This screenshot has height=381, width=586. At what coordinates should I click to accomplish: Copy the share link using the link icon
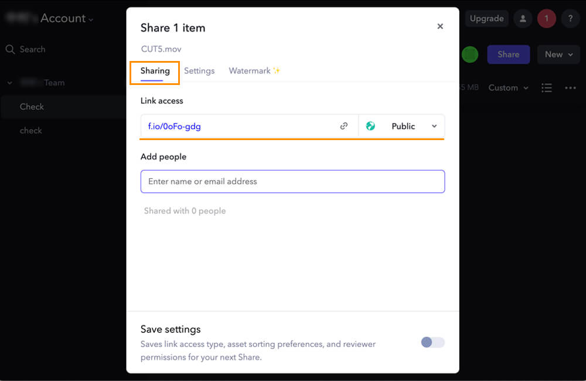(344, 126)
